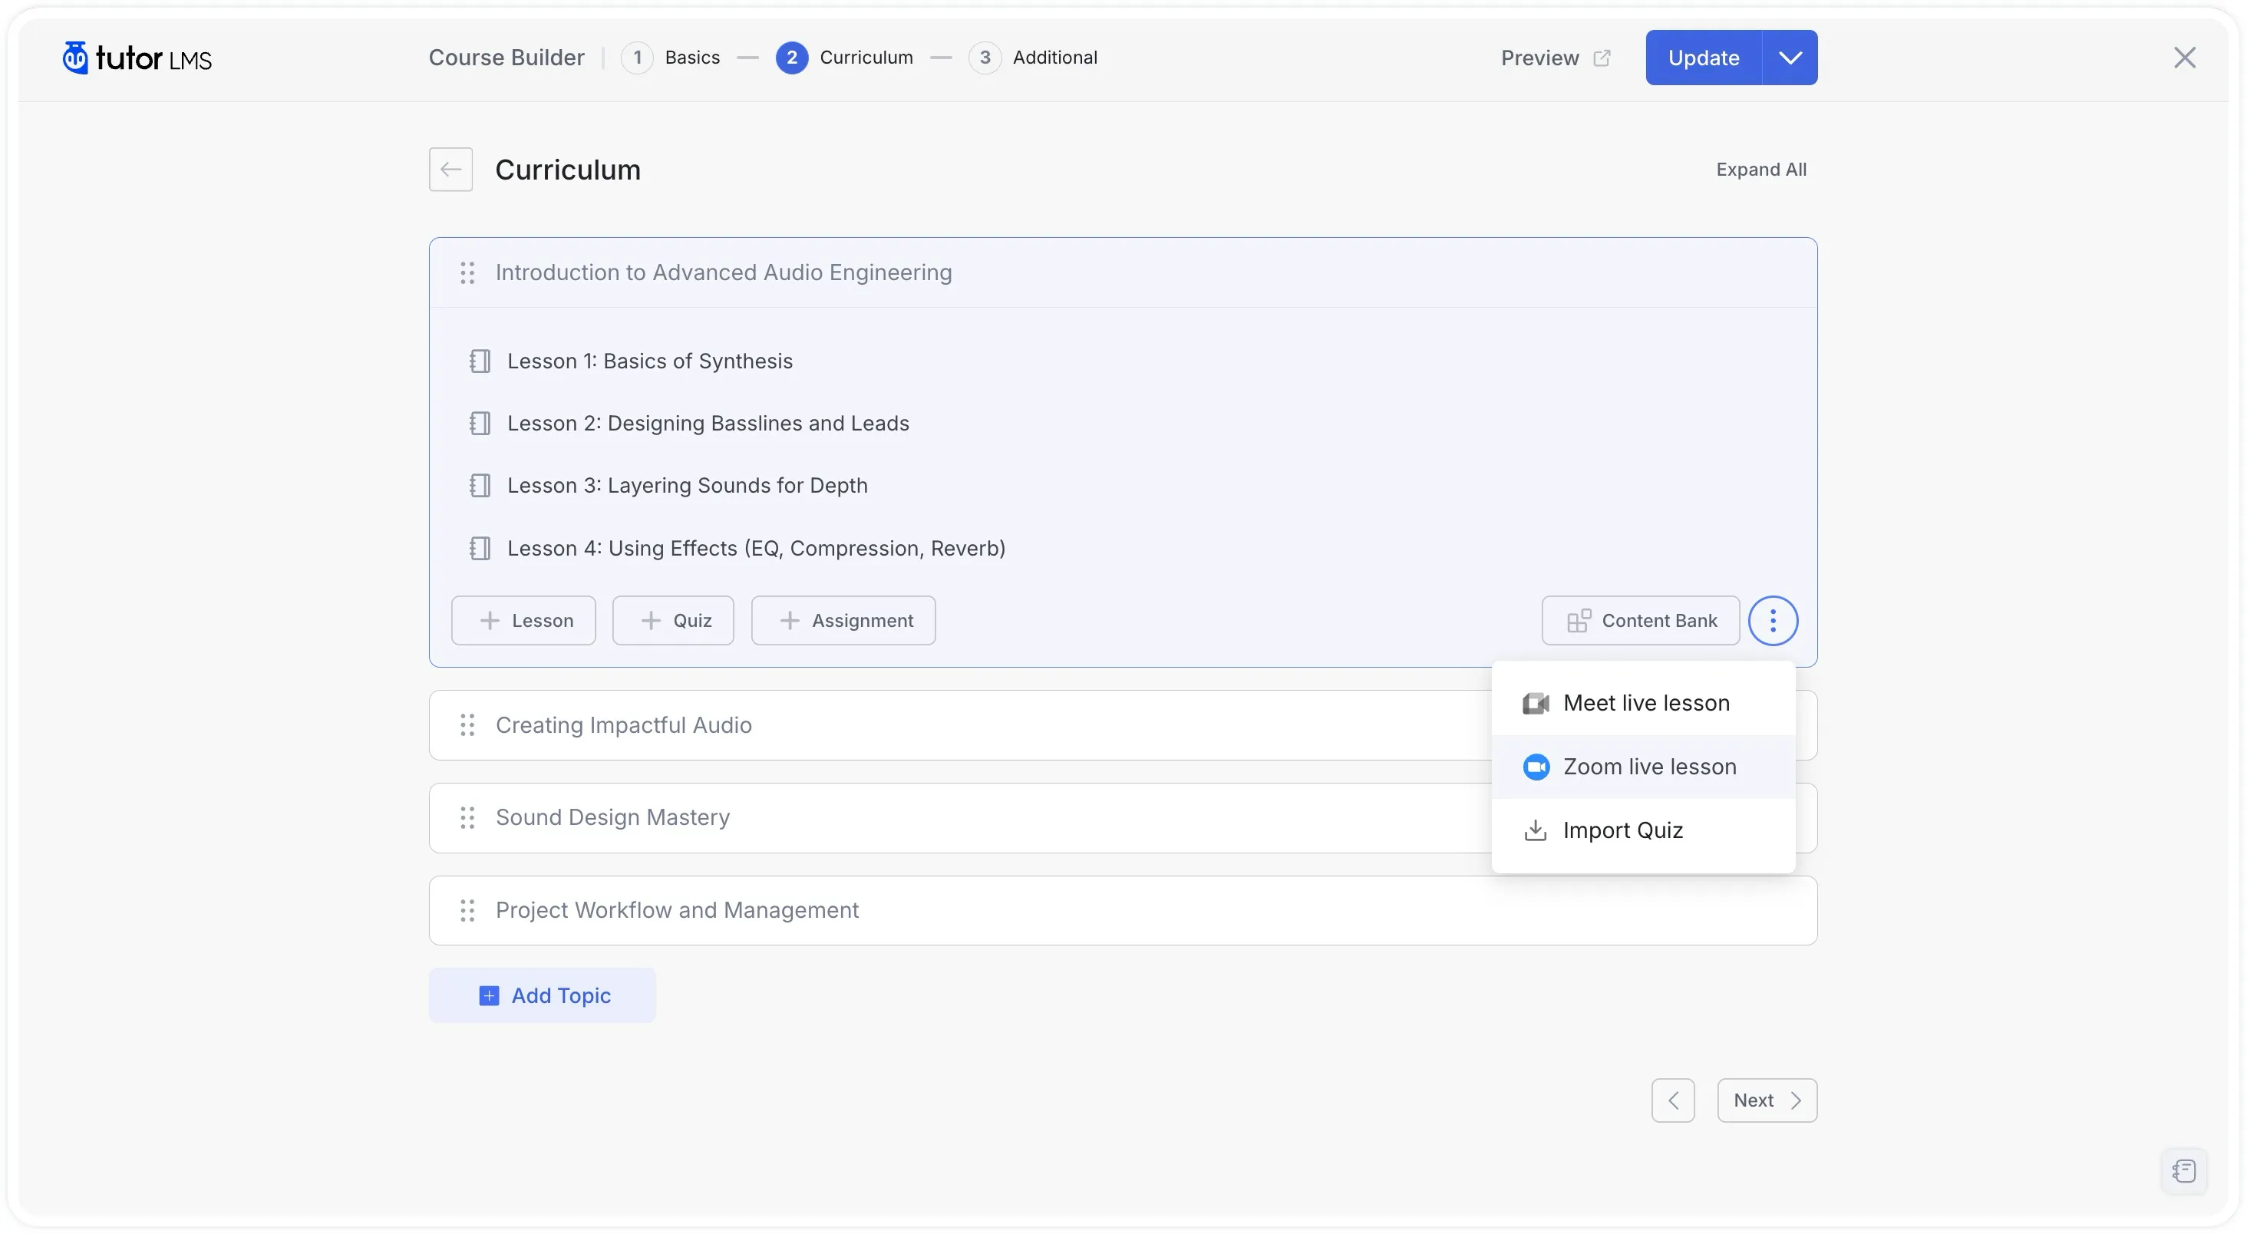The width and height of the screenshot is (2247, 1234).
Task: Click lesson icon for Lesson 4: Using Effects
Action: (x=480, y=548)
